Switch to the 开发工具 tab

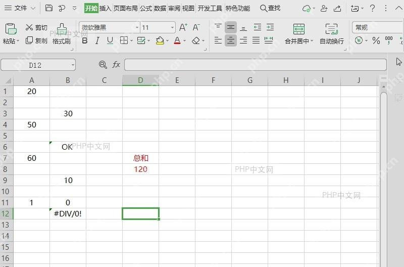210,9
